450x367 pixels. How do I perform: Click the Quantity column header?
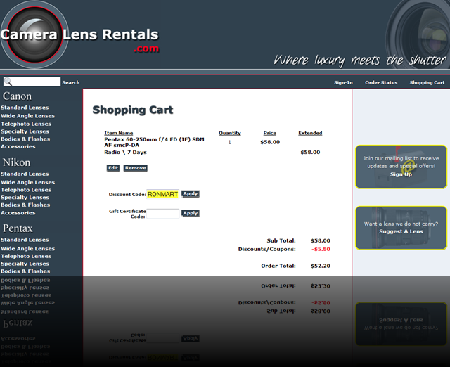point(230,133)
